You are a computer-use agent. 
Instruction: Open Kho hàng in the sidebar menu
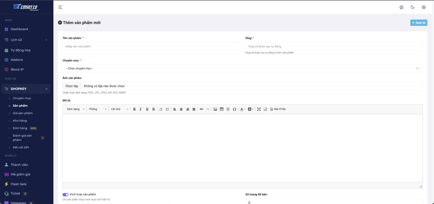pyautogui.click(x=20, y=121)
